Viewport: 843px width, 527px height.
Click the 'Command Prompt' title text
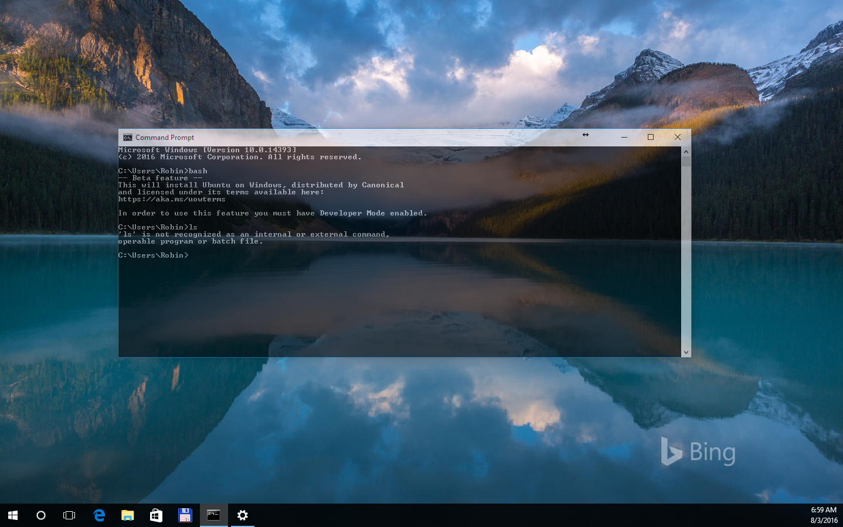(165, 138)
